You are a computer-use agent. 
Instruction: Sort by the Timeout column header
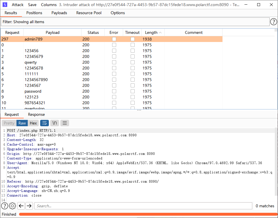point(132,32)
